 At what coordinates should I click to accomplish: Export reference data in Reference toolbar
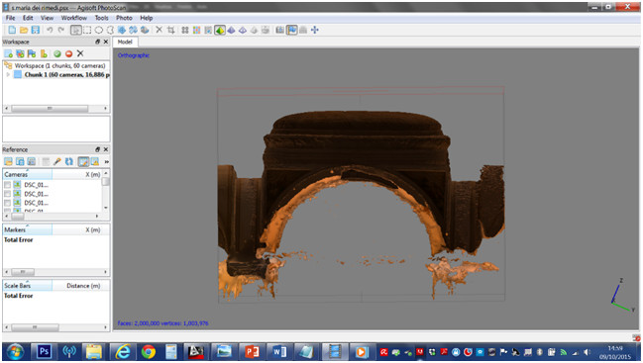(x=20, y=161)
